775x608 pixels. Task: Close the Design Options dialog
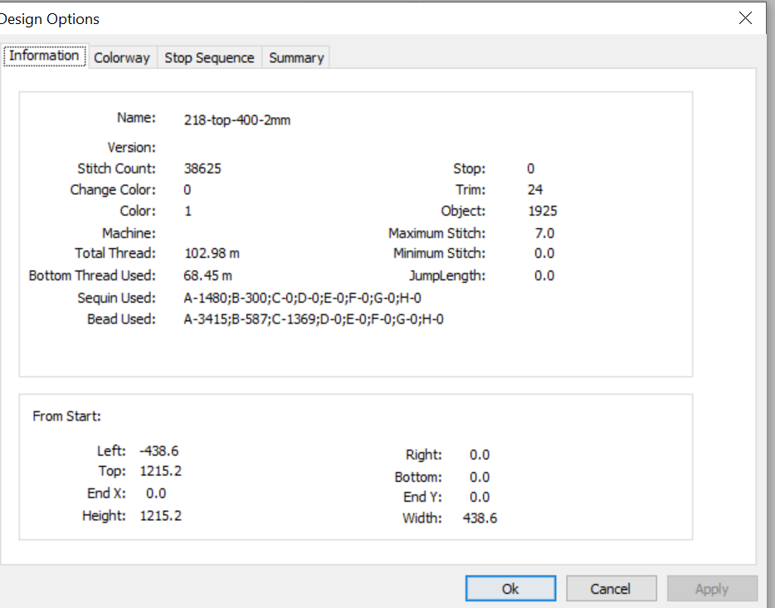point(745,18)
